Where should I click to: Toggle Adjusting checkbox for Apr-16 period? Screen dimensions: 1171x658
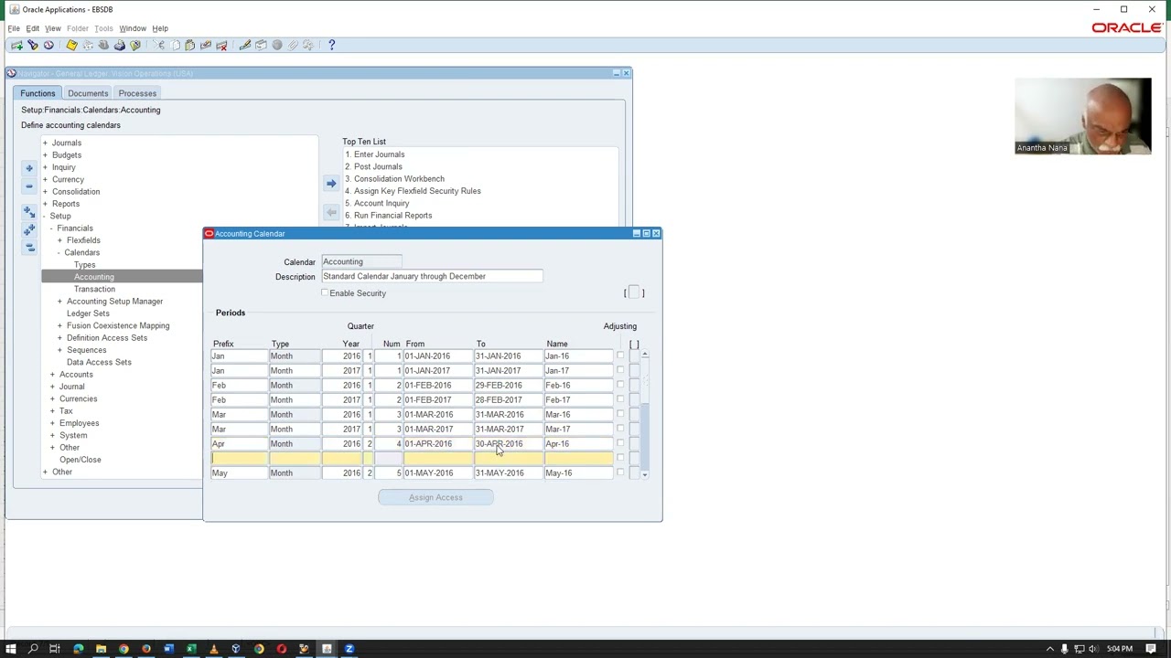coord(620,443)
